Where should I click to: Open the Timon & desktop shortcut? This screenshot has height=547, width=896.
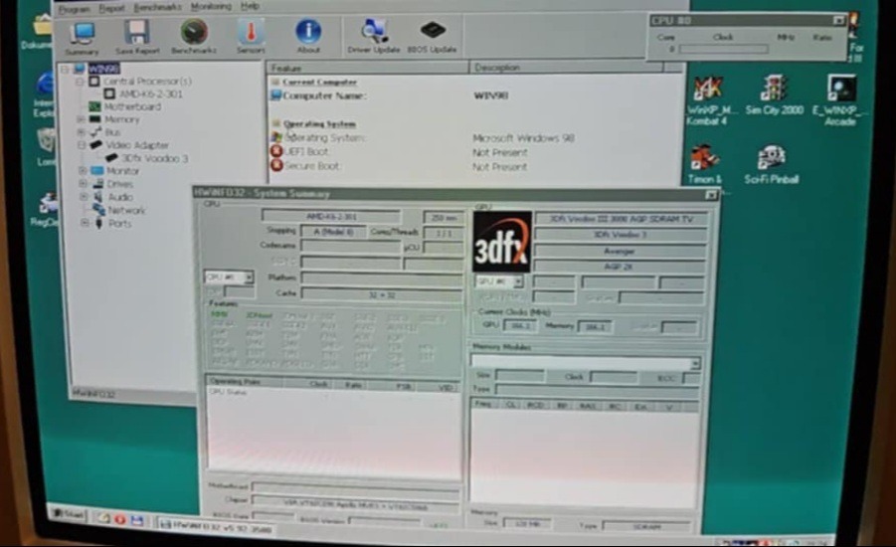[704, 165]
